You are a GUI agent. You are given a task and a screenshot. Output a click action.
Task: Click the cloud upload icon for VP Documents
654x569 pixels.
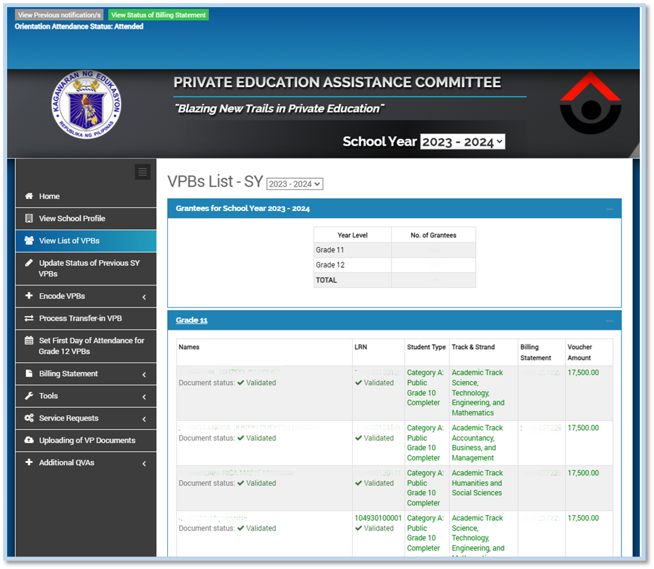click(x=29, y=440)
